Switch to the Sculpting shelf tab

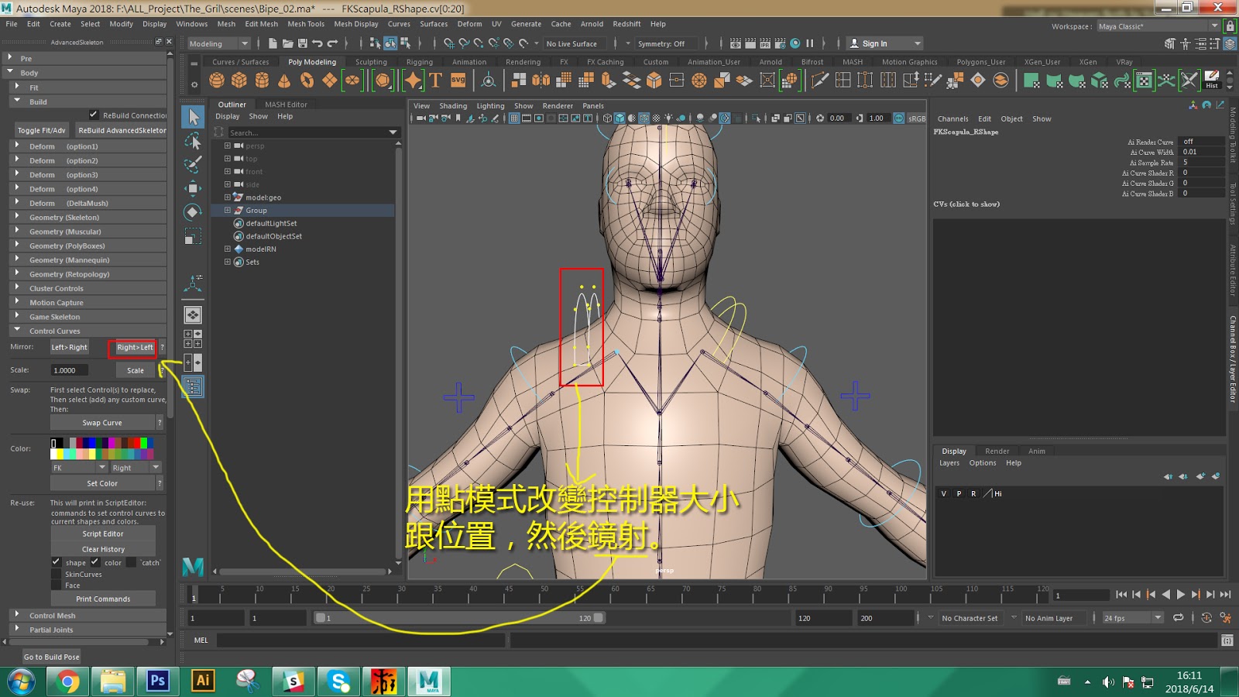coord(371,62)
